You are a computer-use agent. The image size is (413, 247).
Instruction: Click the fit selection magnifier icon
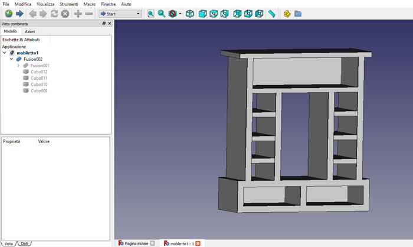click(x=162, y=14)
